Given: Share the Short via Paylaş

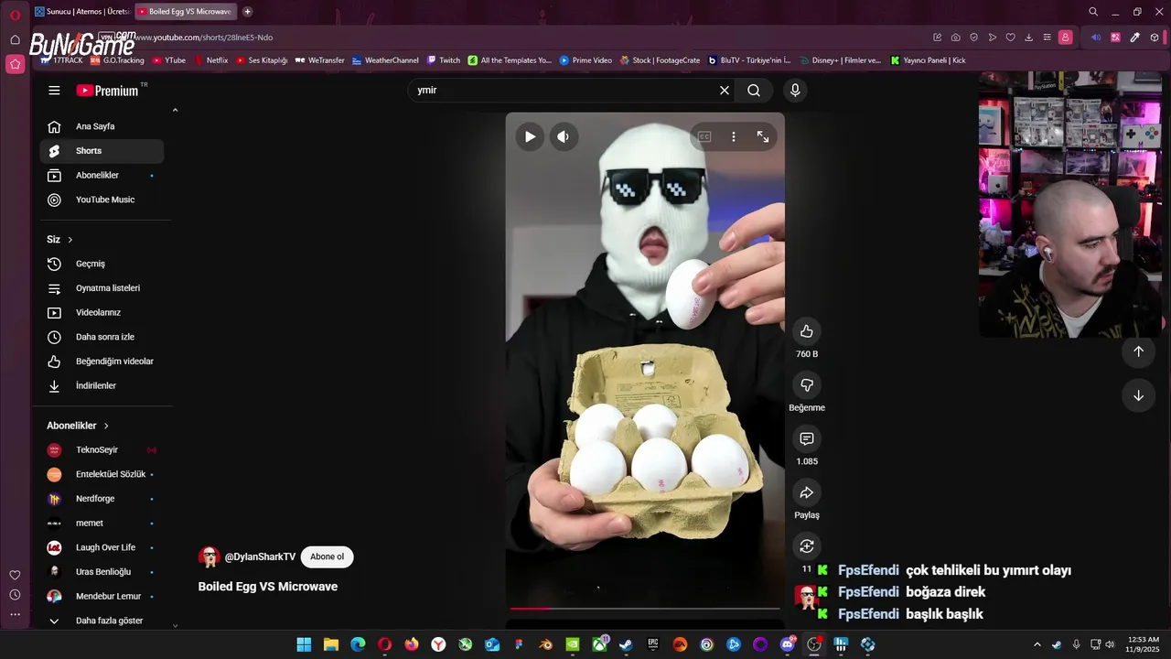Looking at the screenshot, I should coord(807,492).
